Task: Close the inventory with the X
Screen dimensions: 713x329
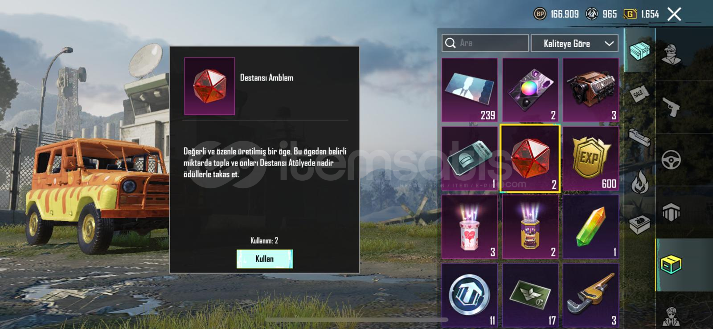Action: click(x=674, y=14)
